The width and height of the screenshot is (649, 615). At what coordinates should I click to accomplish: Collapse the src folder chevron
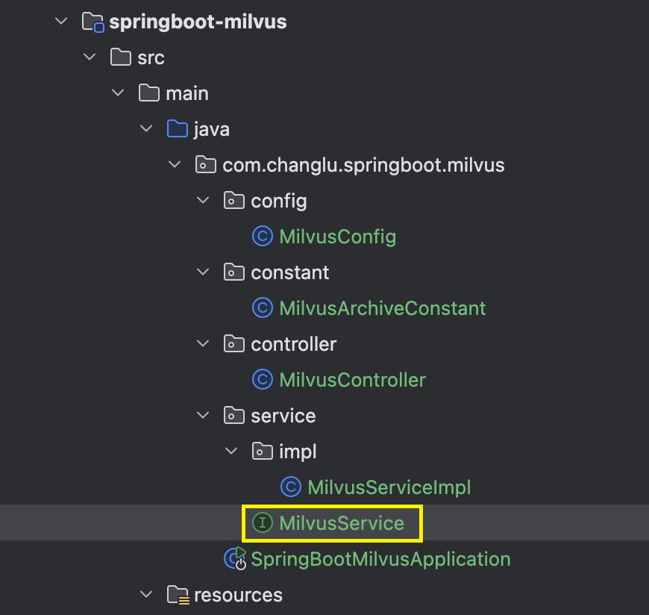tap(90, 57)
